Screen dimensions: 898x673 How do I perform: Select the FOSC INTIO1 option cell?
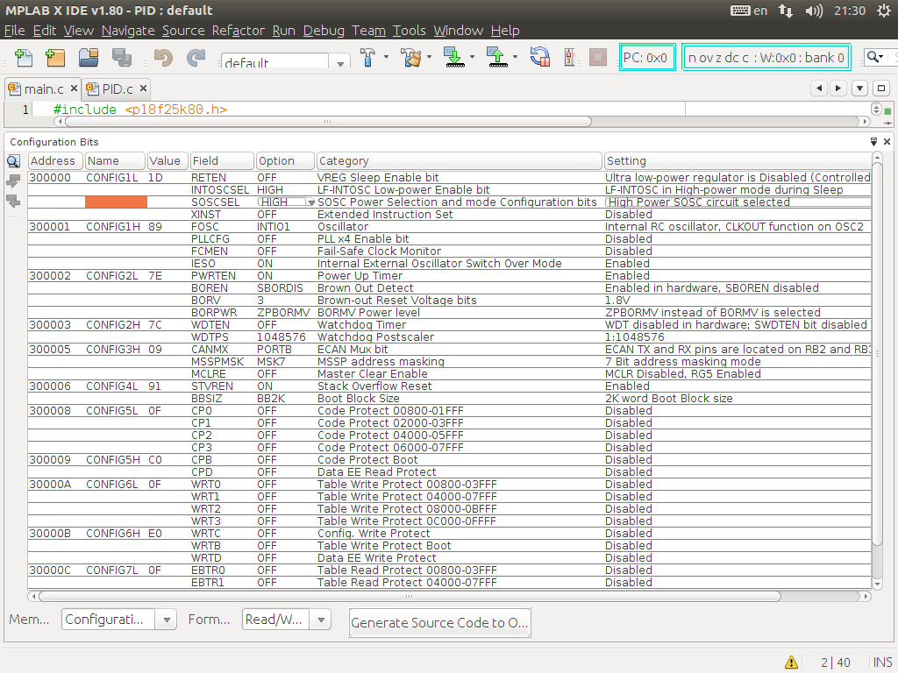click(285, 227)
